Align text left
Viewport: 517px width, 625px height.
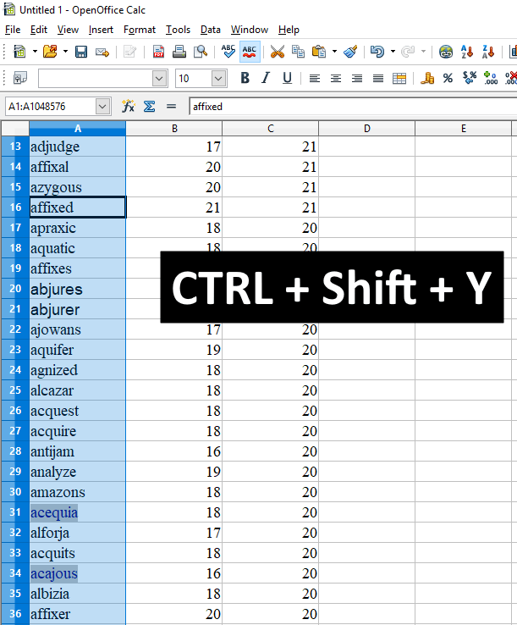click(x=315, y=79)
